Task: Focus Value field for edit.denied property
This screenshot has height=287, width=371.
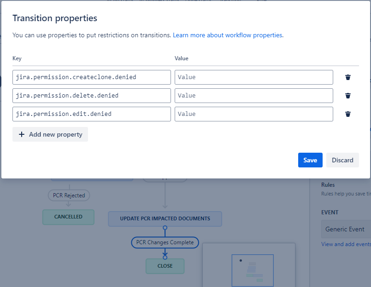Action: (x=253, y=114)
